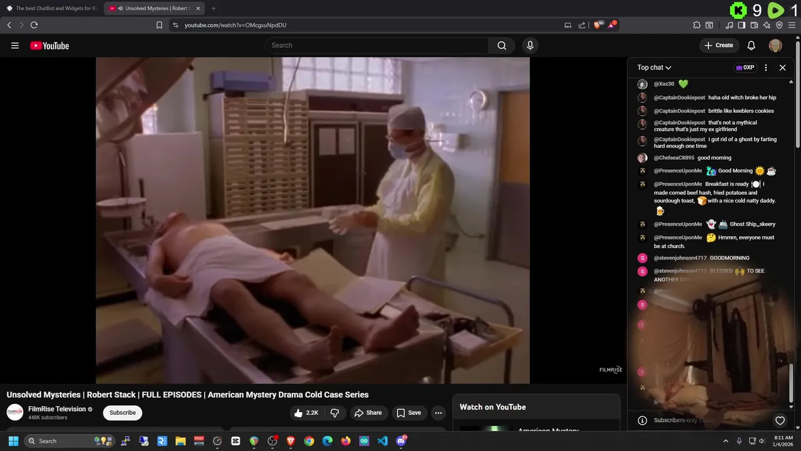
Task: Click Watch on YouTube heading
Action: point(492,407)
